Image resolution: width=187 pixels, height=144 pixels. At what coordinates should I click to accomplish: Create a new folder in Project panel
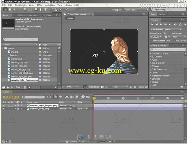click(x=8, y=87)
